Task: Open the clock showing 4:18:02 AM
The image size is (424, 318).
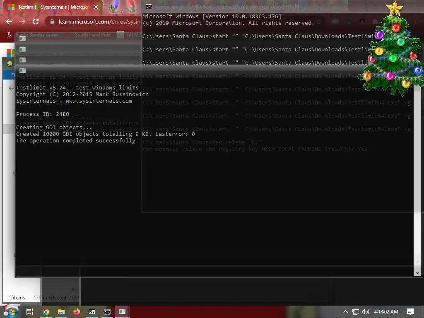Action: (x=386, y=312)
